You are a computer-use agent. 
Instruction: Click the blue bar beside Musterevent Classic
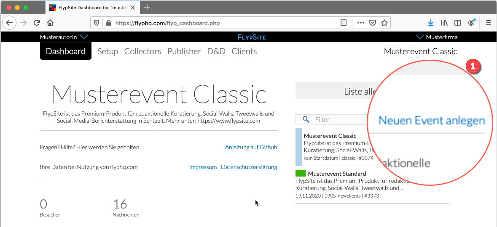pos(298,147)
